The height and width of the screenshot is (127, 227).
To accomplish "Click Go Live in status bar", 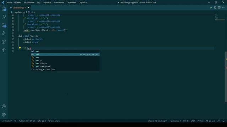I will pos(211,121).
